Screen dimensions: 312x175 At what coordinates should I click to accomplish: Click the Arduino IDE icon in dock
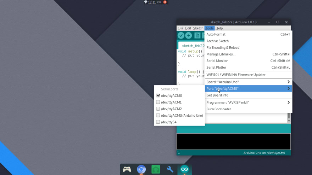pos(184,169)
